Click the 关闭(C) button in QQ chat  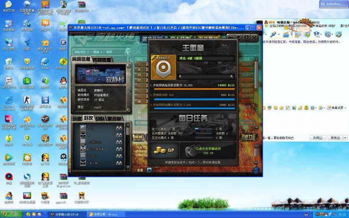318,138
